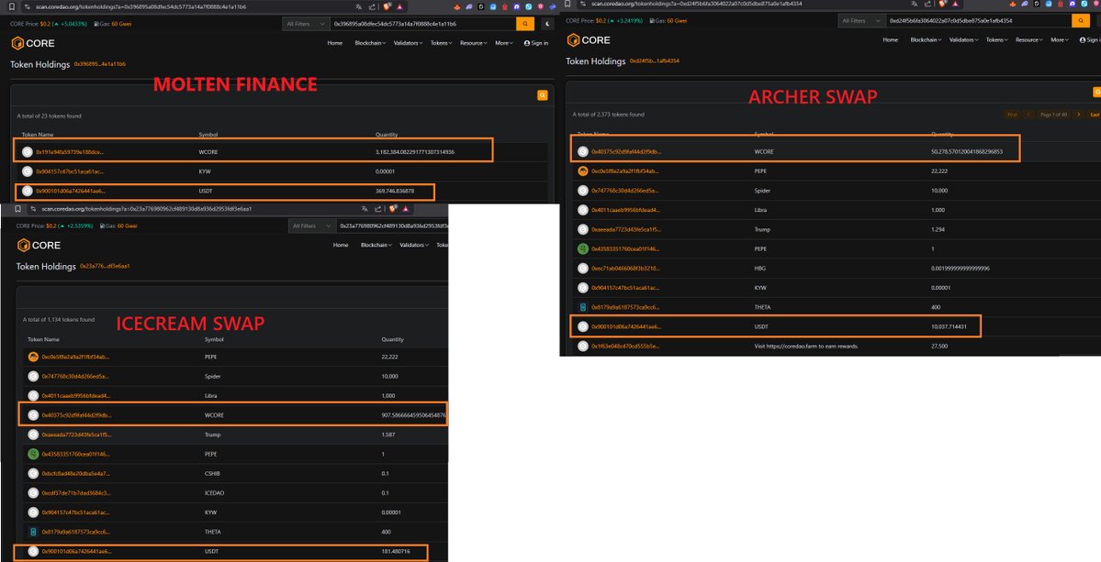The width and height of the screenshot is (1101, 562).
Task: Expand Tokens menu in Molten Finance navbar
Action: pyautogui.click(x=441, y=43)
